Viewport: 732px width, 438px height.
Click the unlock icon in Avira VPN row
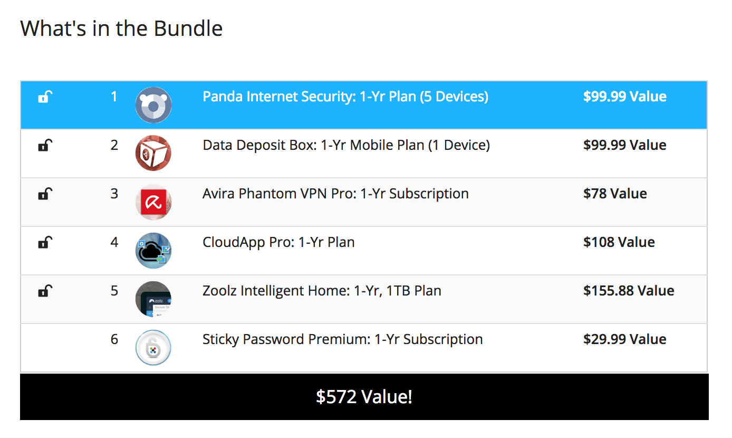point(45,194)
